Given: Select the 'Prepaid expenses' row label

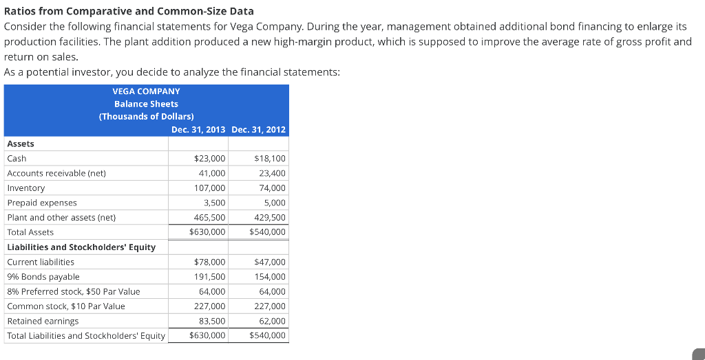Looking at the screenshot, I should pyautogui.click(x=42, y=203).
